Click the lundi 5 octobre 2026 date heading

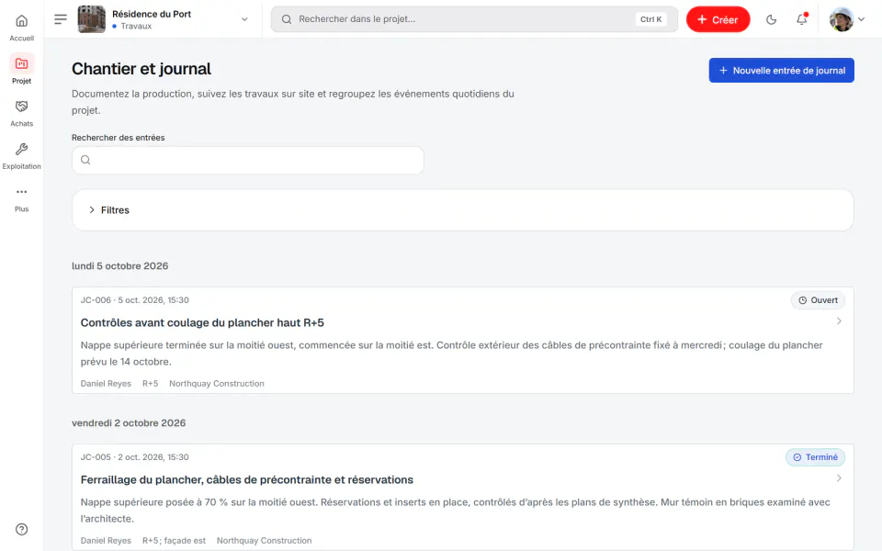coord(119,266)
